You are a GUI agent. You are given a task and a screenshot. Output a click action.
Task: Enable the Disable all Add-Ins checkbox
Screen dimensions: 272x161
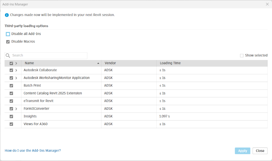(x=8, y=34)
